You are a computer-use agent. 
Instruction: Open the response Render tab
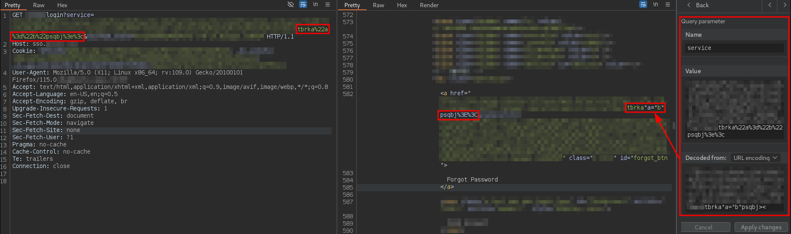tap(429, 5)
